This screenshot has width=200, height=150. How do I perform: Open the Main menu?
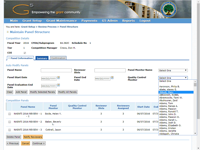(x=14, y=21)
